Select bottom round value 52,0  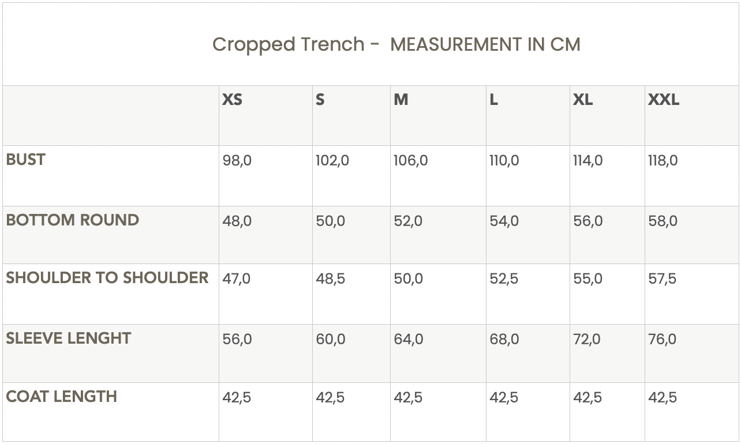[407, 221]
